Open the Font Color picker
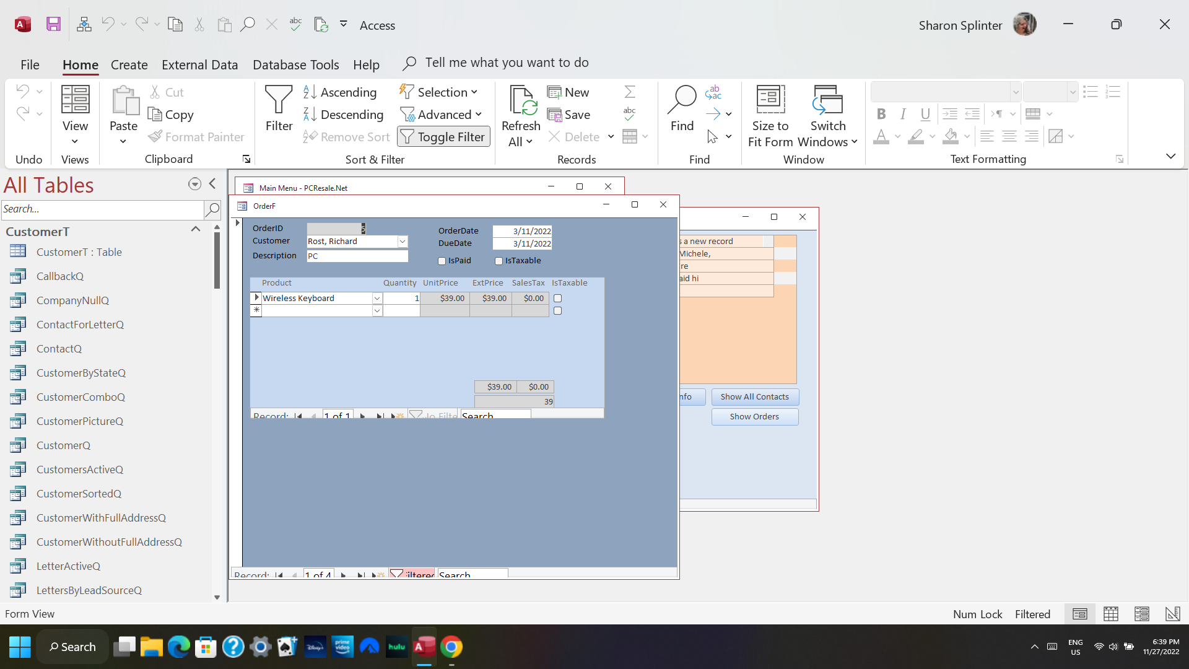The height and width of the screenshot is (669, 1189). coord(898,137)
